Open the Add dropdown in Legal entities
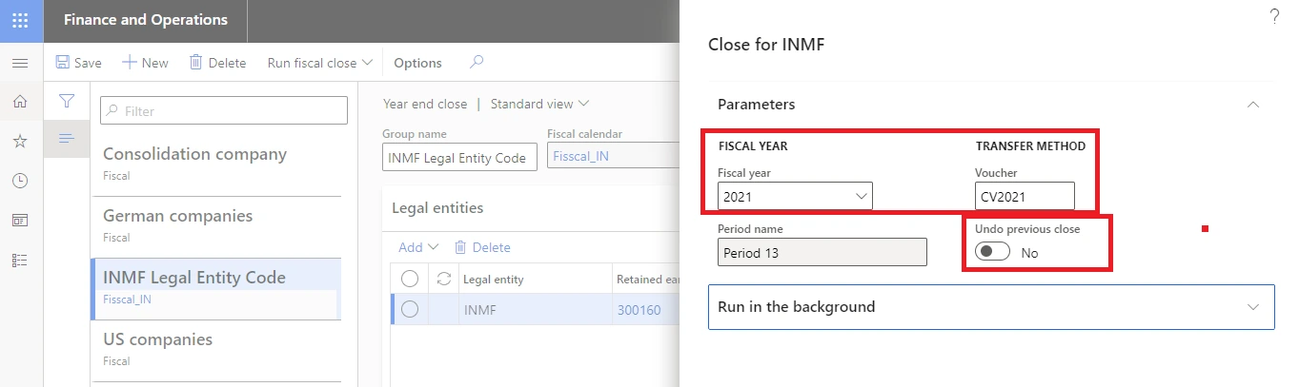This screenshot has height=387, width=1299. click(418, 247)
